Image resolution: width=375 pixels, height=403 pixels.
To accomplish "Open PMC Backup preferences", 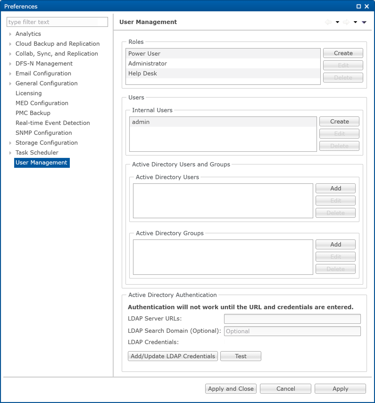I will (x=33, y=113).
